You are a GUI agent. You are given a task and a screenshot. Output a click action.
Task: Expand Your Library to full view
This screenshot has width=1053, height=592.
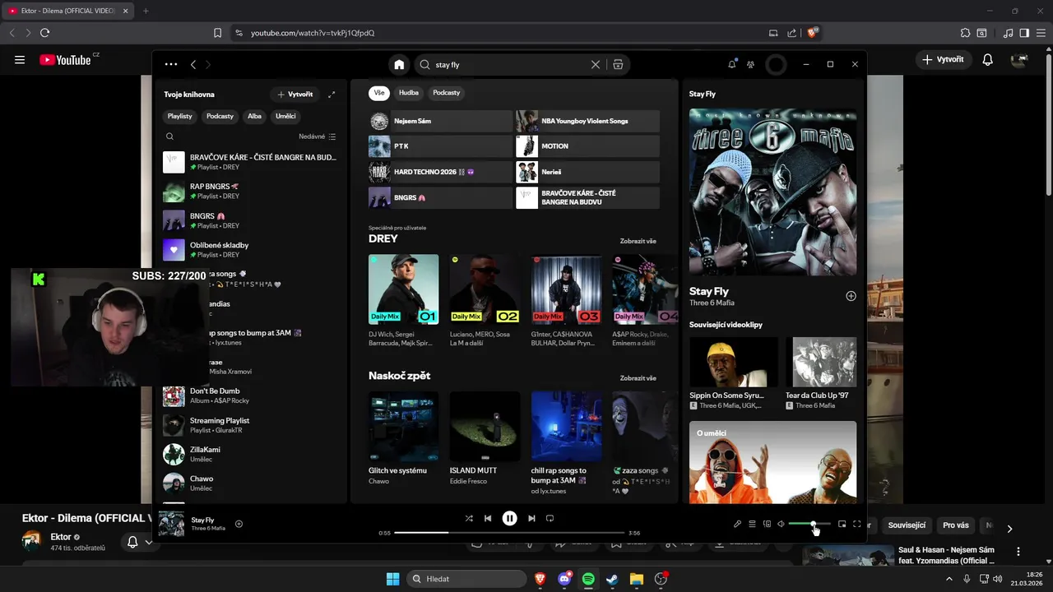tap(332, 95)
